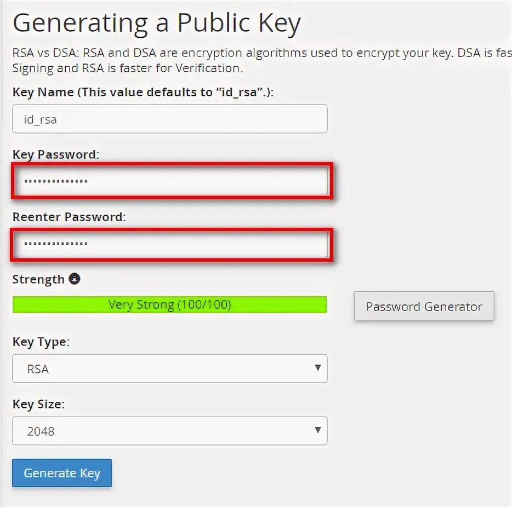Select the 2048 value in Key Size
Screen dimensions: 512x508
point(41,431)
